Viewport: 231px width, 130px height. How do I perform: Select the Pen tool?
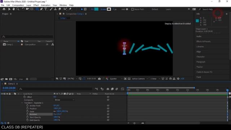(x=42, y=9)
